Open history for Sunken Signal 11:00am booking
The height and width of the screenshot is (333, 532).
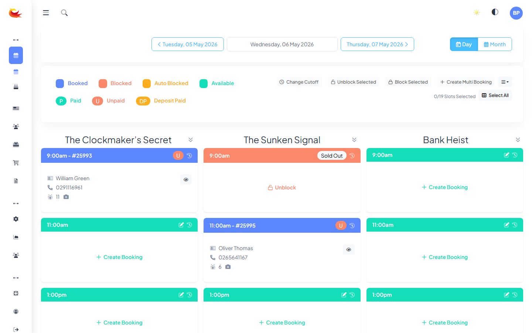(352, 226)
